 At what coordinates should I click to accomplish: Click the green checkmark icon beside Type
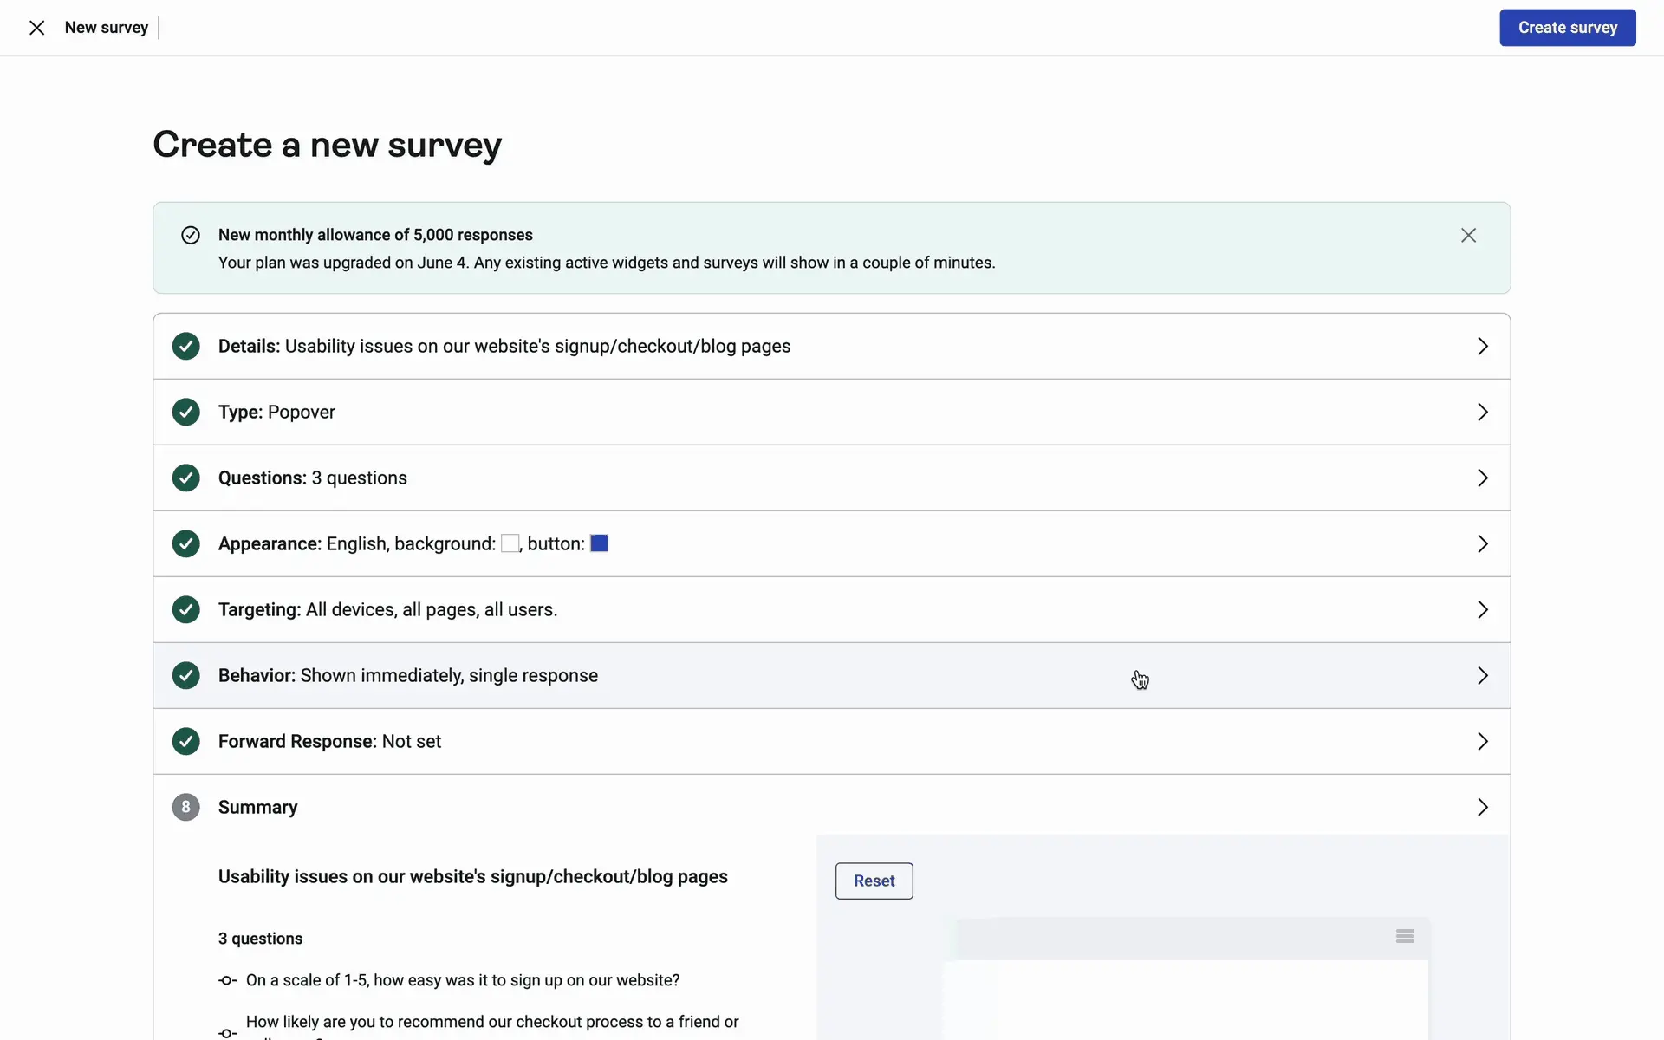[185, 412]
